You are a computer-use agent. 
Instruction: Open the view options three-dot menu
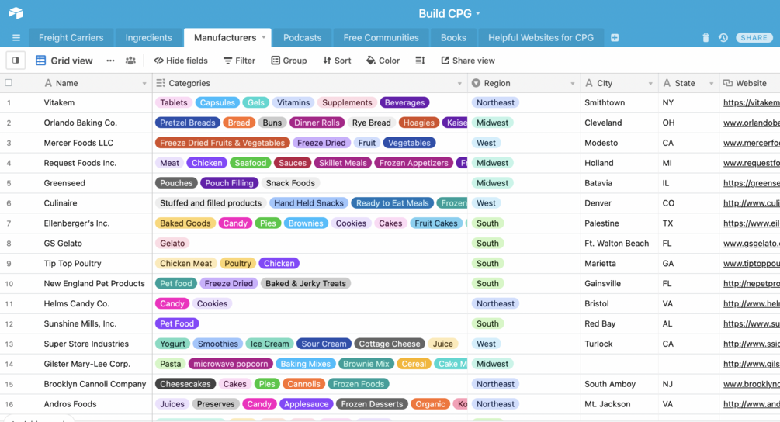tap(110, 61)
